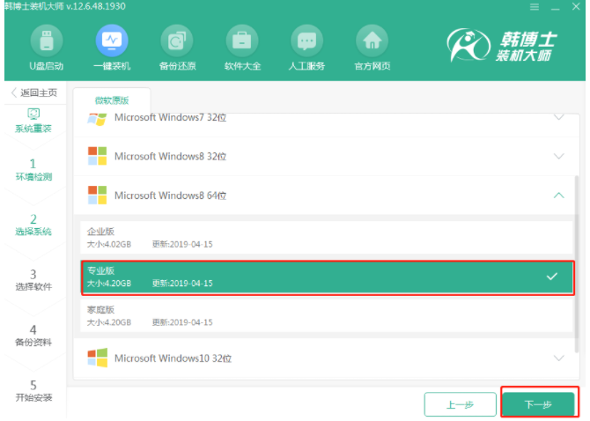Open the 人工服务 customer service icon
Viewport: 590px width, 421px height.
[x=306, y=42]
